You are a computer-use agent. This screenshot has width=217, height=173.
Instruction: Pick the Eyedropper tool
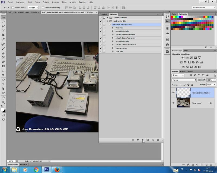coord(3,39)
